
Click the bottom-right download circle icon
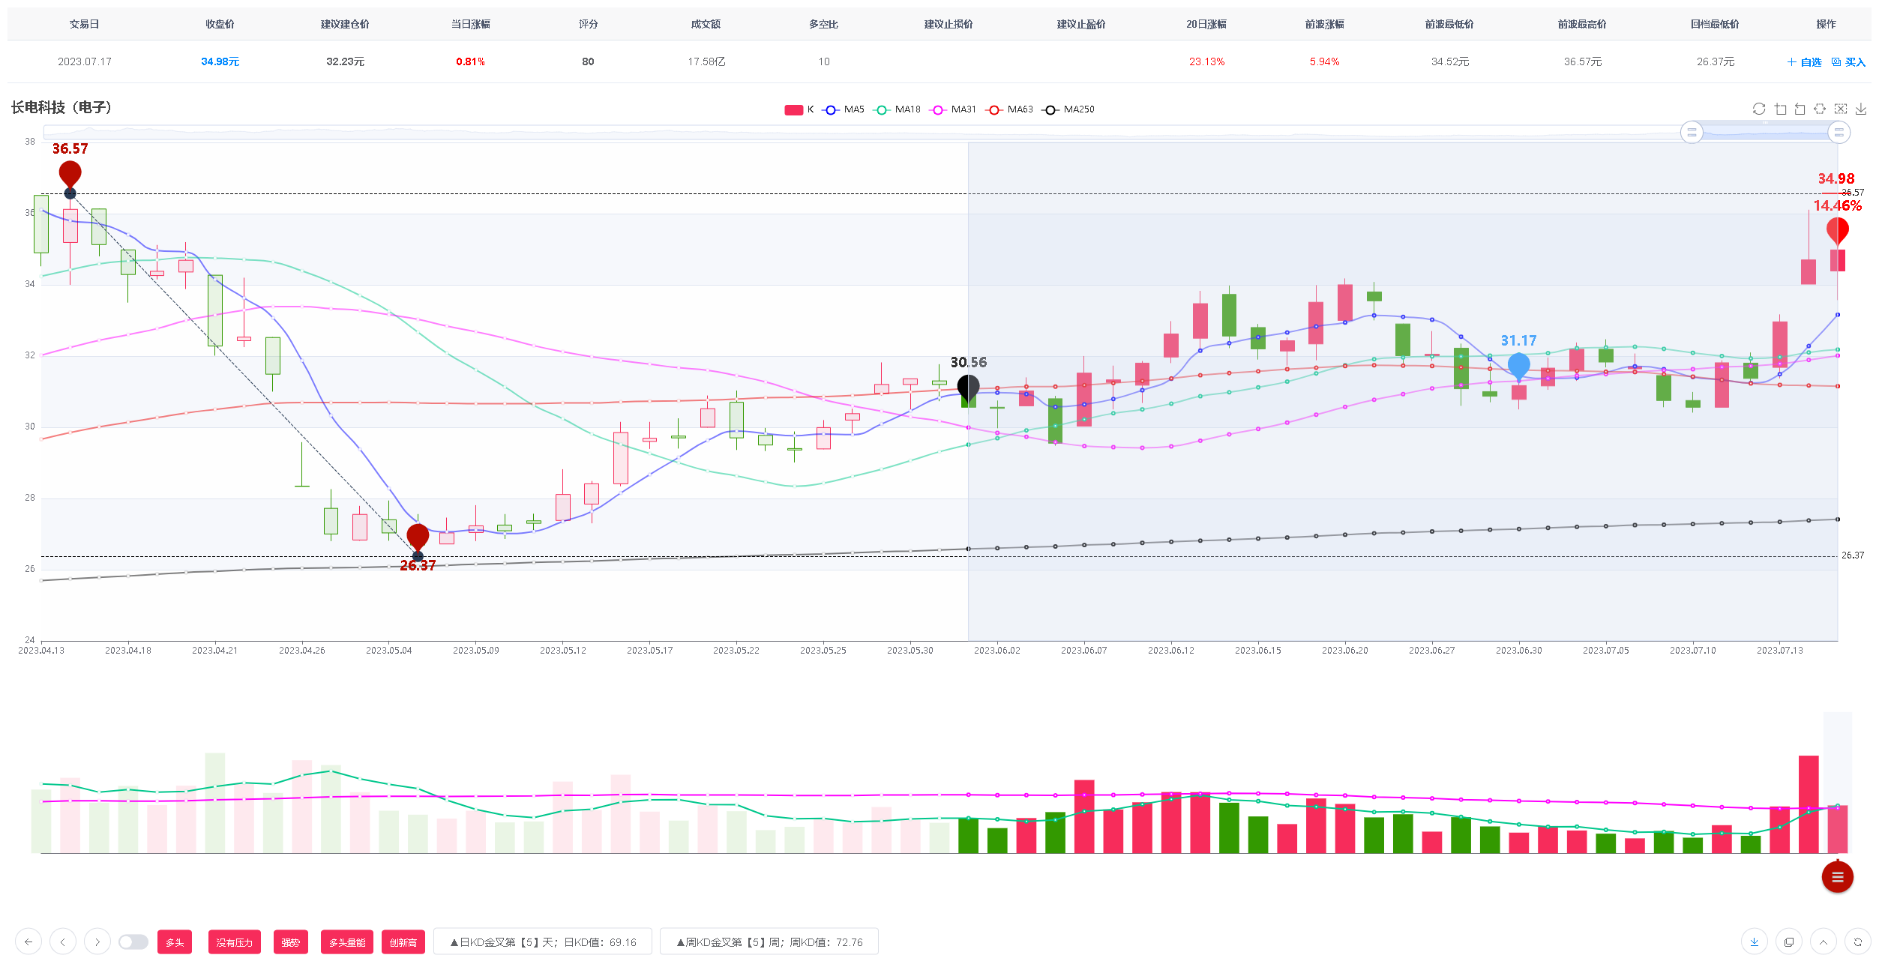coord(1755,942)
